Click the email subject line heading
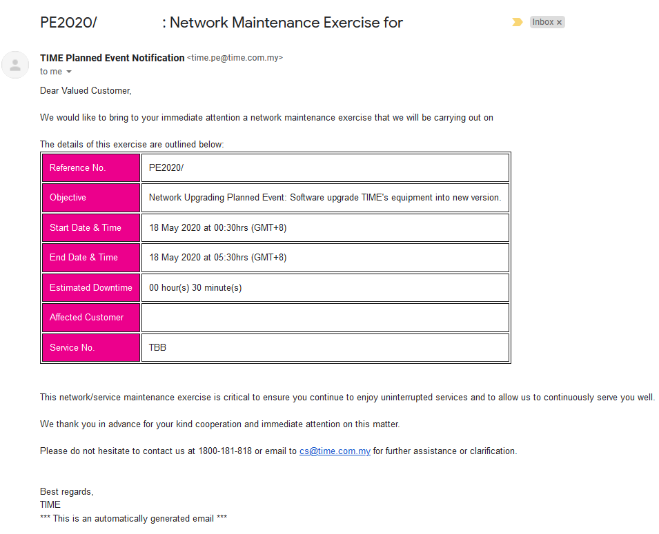 (222, 23)
